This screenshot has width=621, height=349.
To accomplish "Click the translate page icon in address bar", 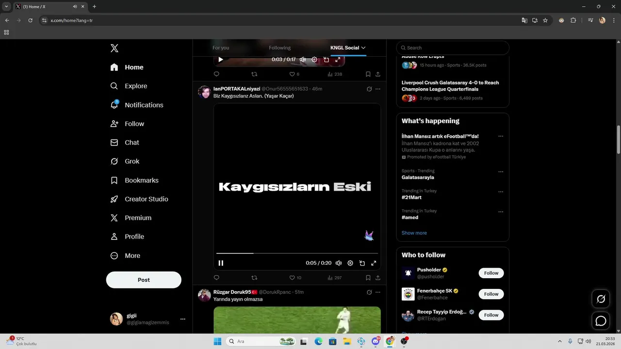I will pyautogui.click(x=524, y=20).
